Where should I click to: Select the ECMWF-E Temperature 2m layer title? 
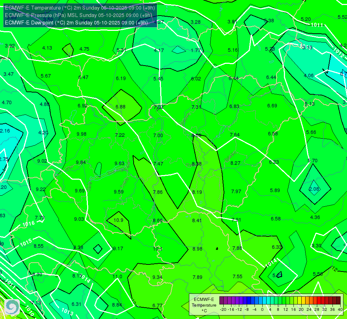click(x=80, y=8)
